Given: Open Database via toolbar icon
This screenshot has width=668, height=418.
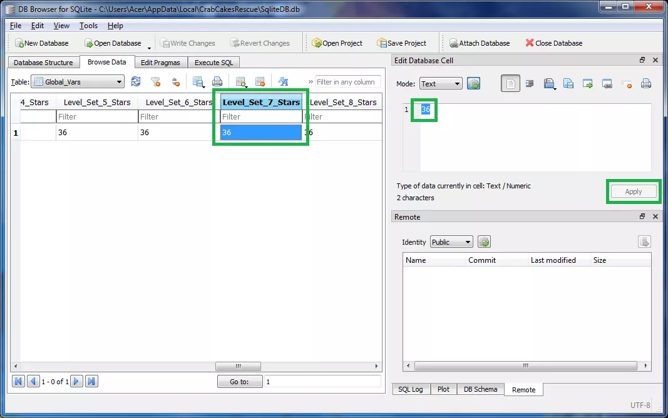Looking at the screenshot, I should [x=88, y=43].
